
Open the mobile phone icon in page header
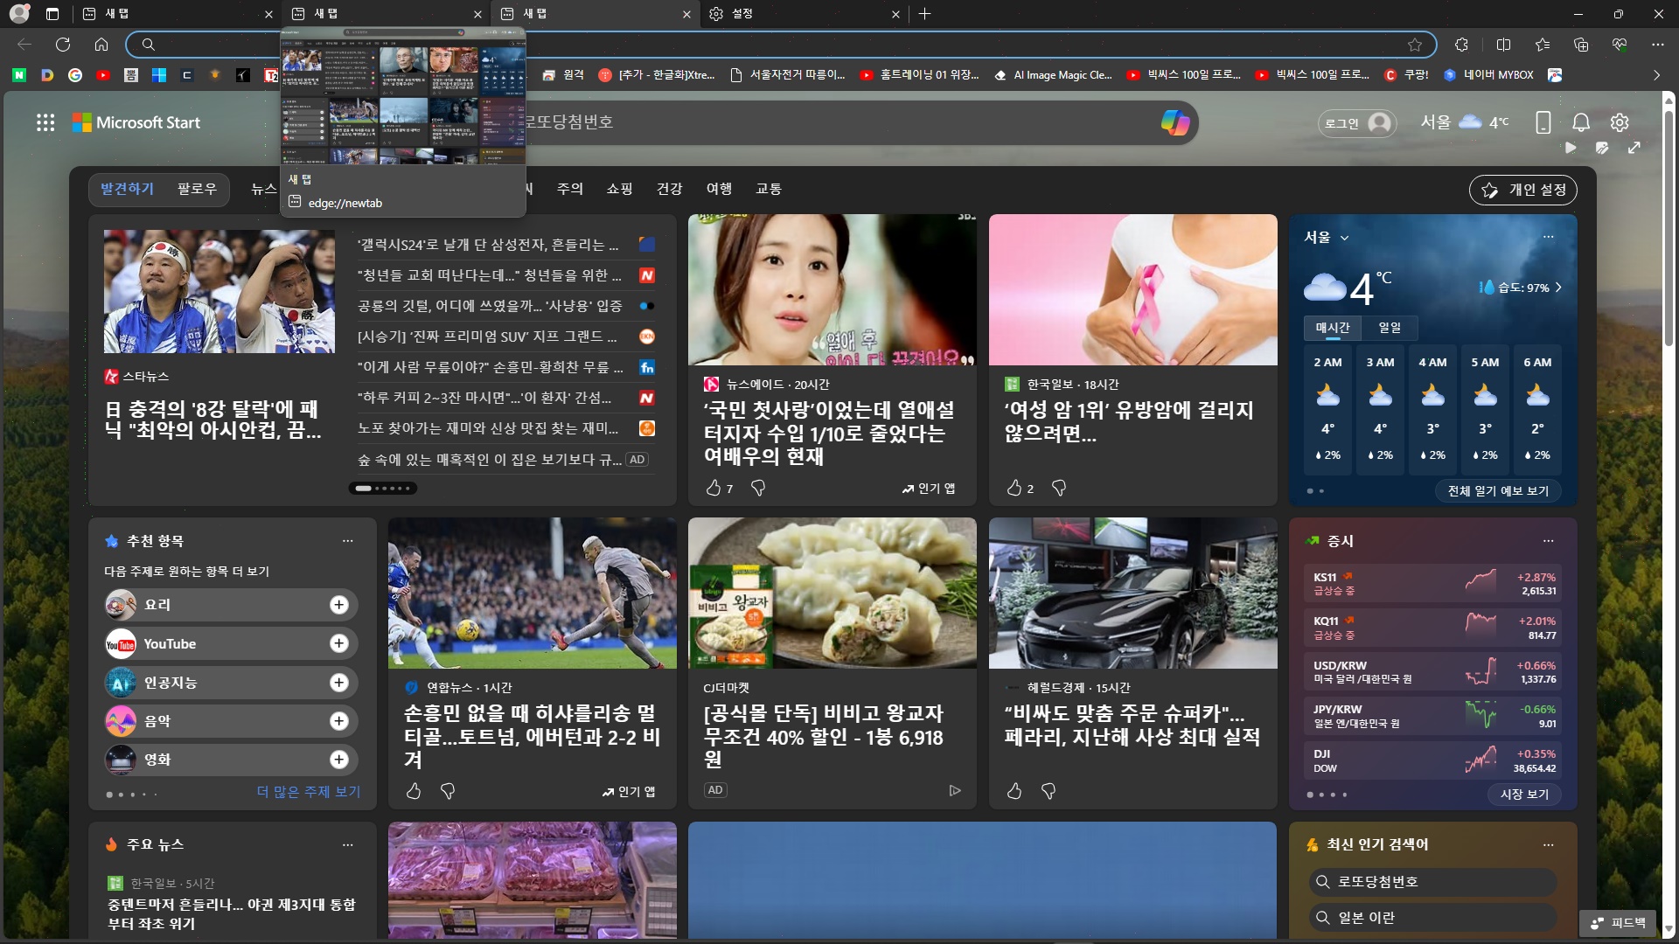point(1543,122)
